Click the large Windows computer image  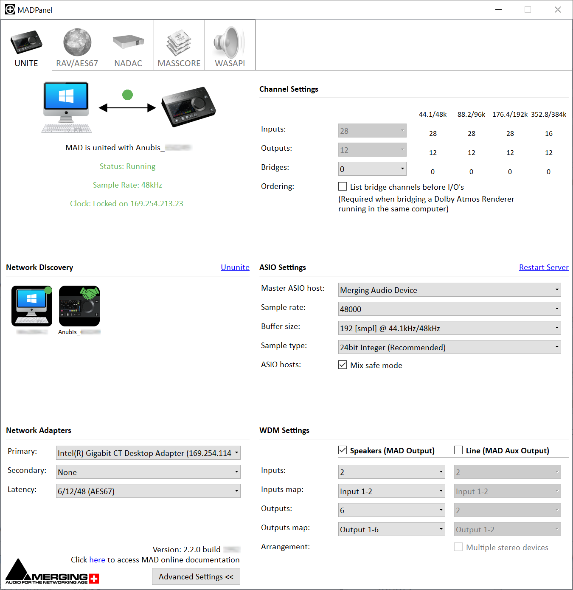[x=67, y=107]
